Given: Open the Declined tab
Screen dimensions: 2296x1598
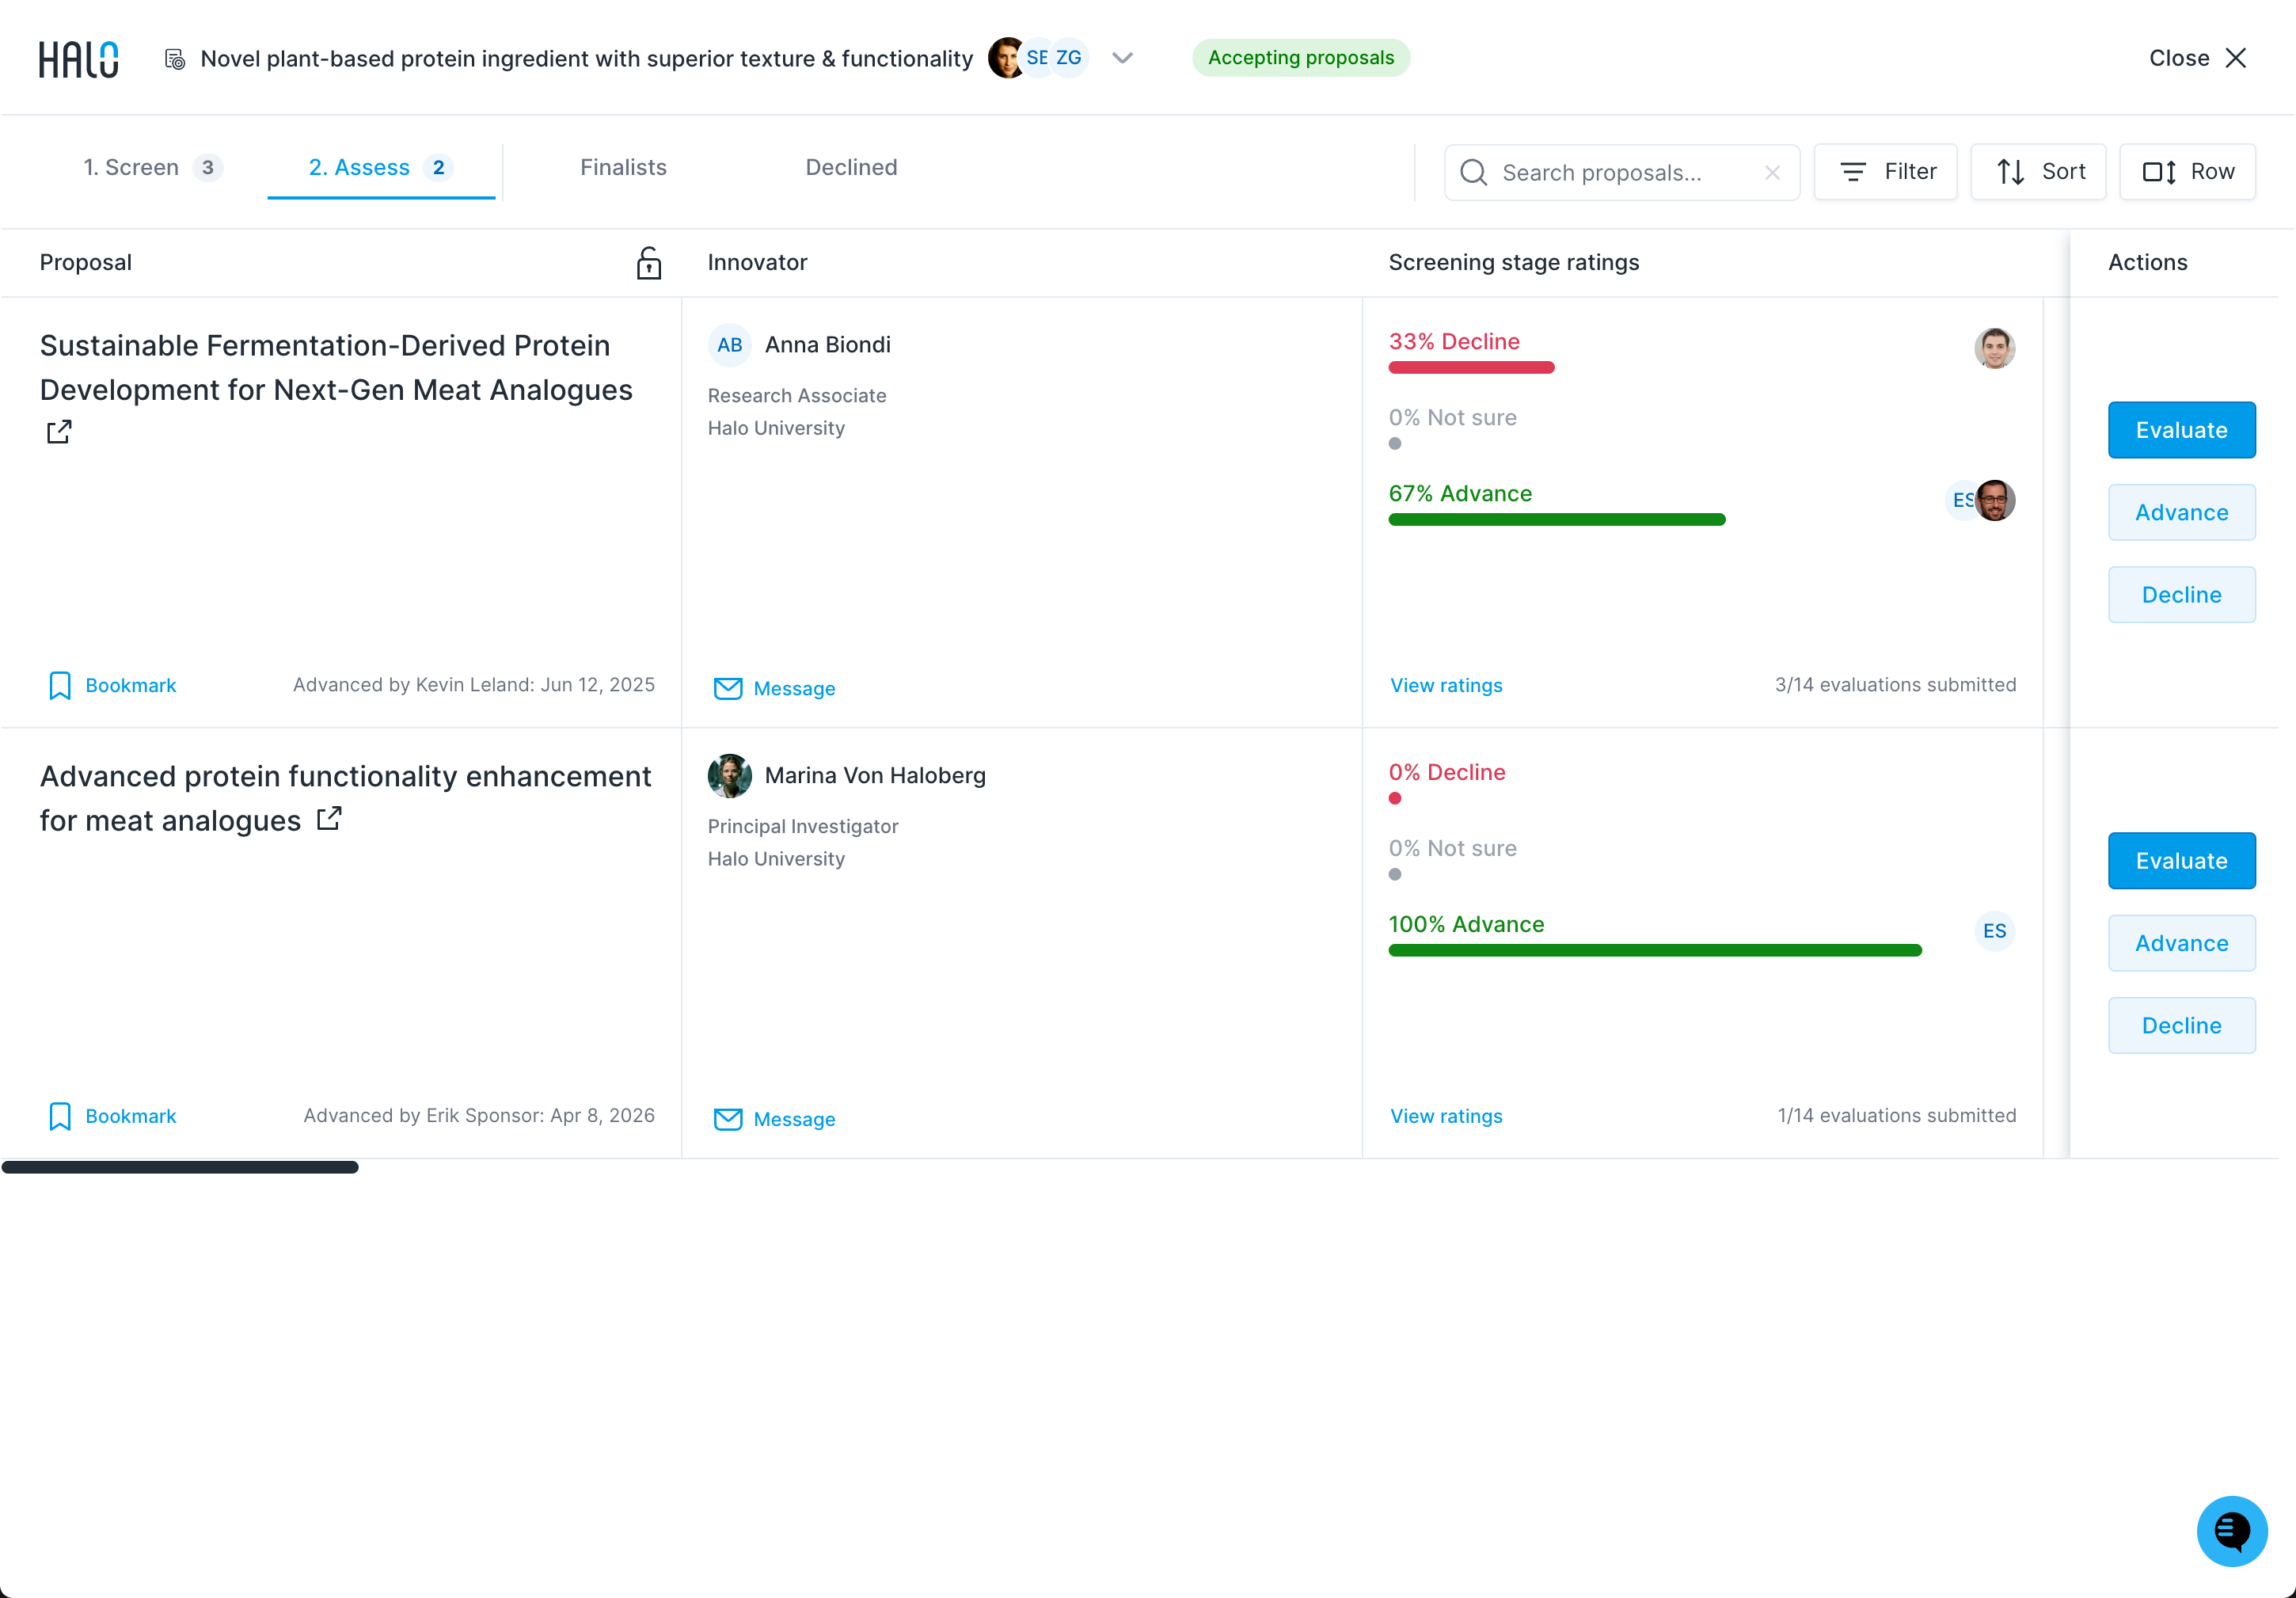Looking at the screenshot, I should click(851, 167).
